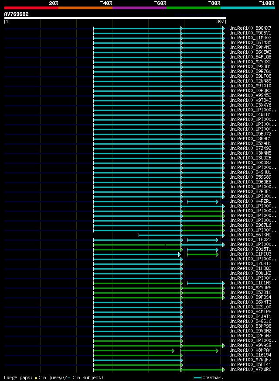Select the UniRef100_C1C1H9 label

250,283
